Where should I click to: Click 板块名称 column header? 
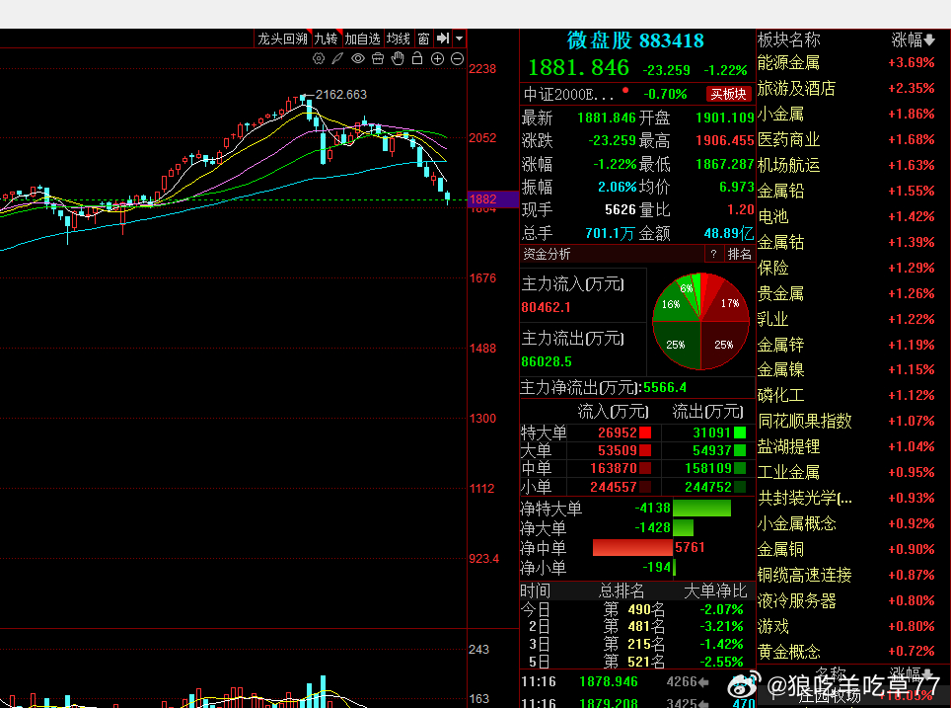coord(788,40)
